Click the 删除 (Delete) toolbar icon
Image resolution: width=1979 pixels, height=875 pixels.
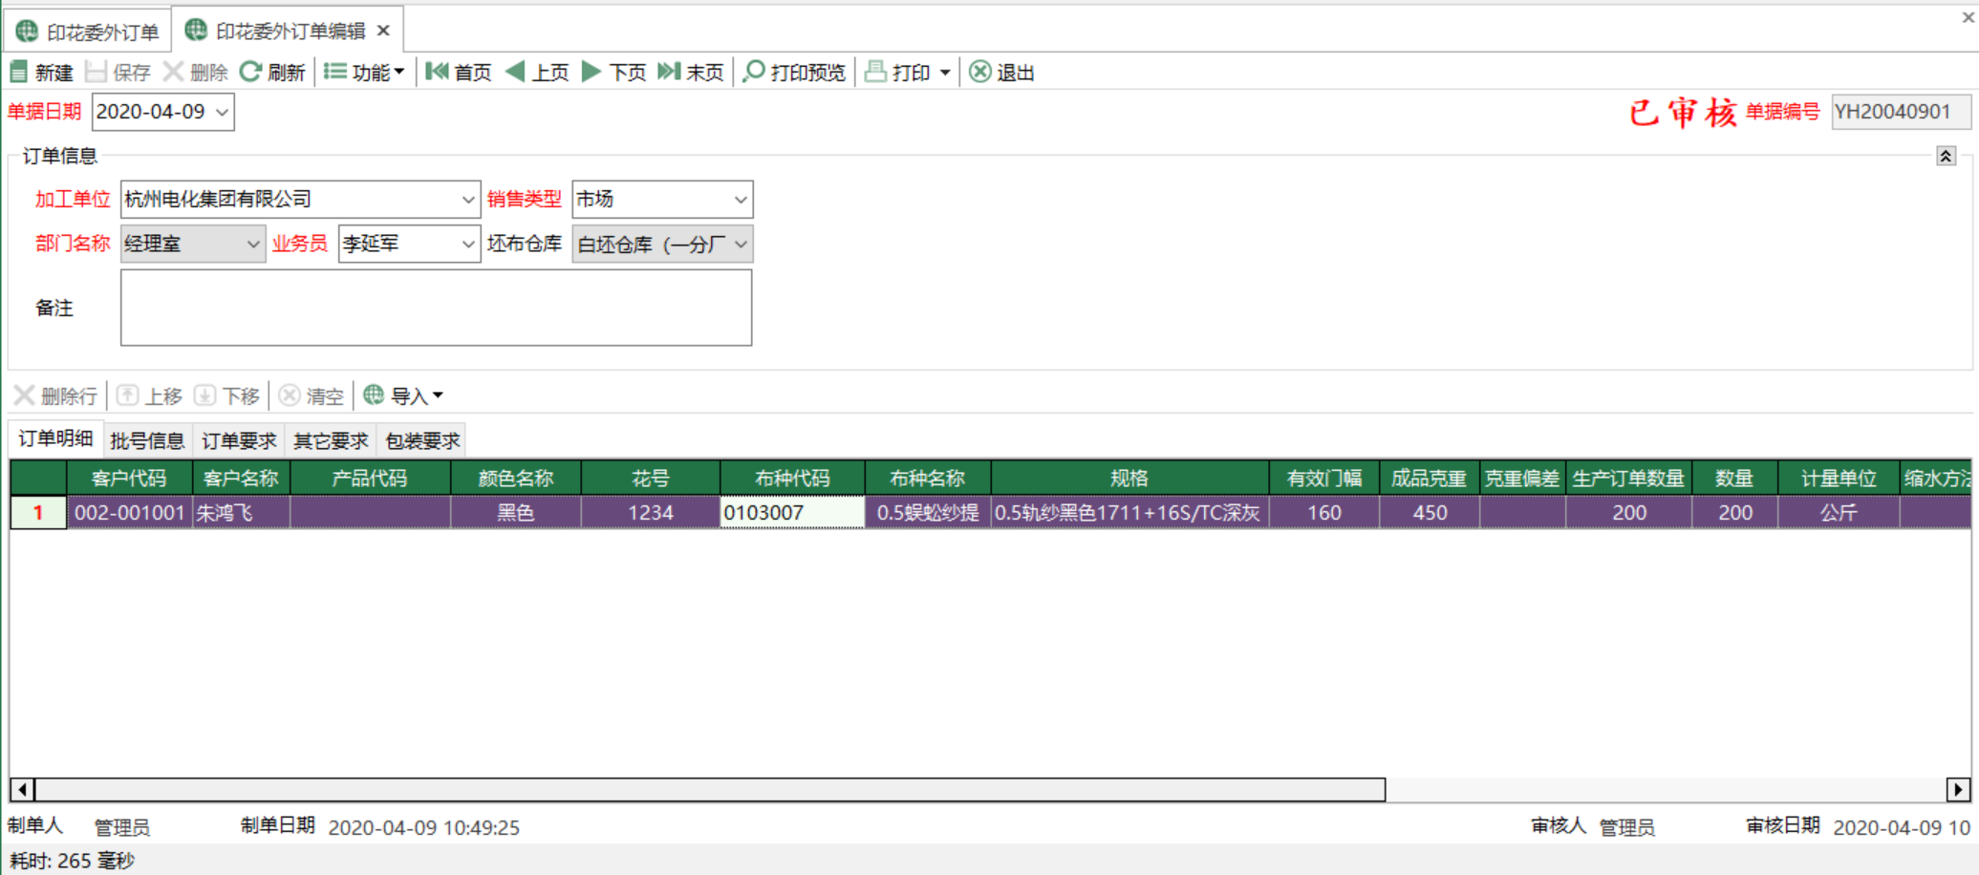173,72
